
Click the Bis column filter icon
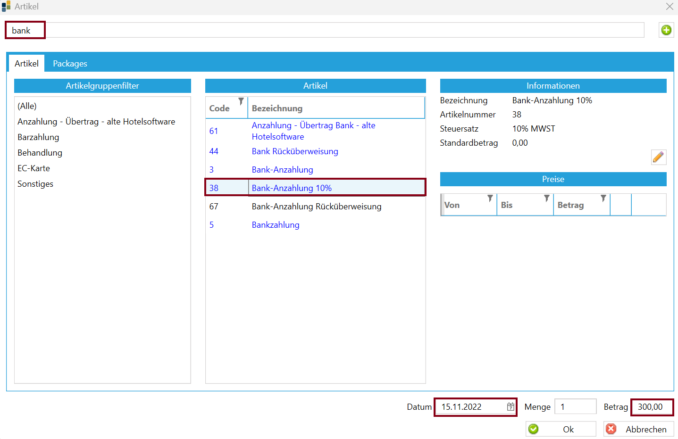tap(547, 198)
